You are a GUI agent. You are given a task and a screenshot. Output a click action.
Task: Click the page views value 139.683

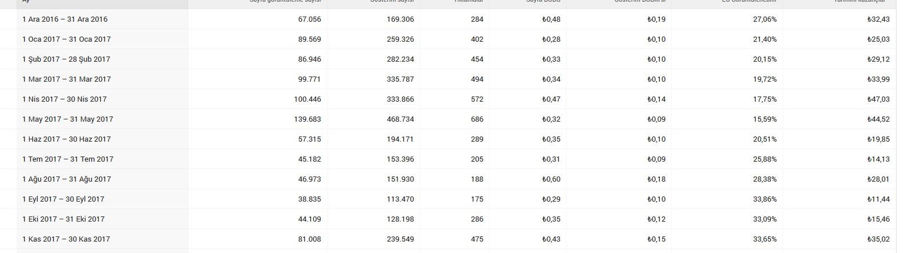pos(309,119)
